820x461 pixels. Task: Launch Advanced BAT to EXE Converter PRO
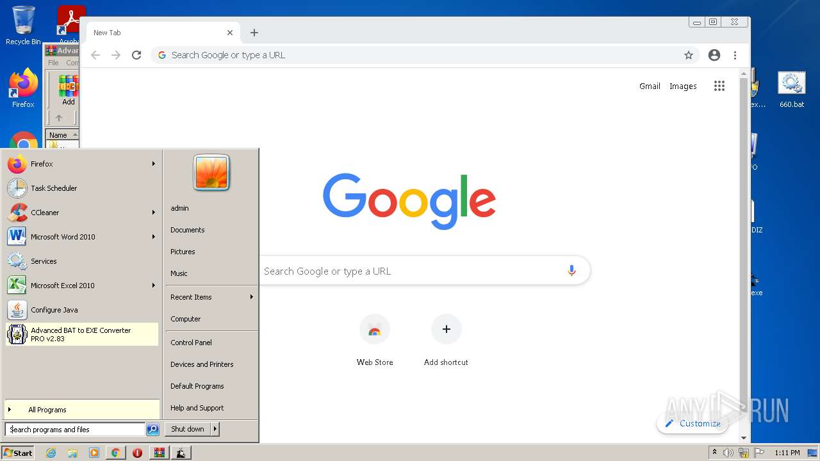click(81, 334)
